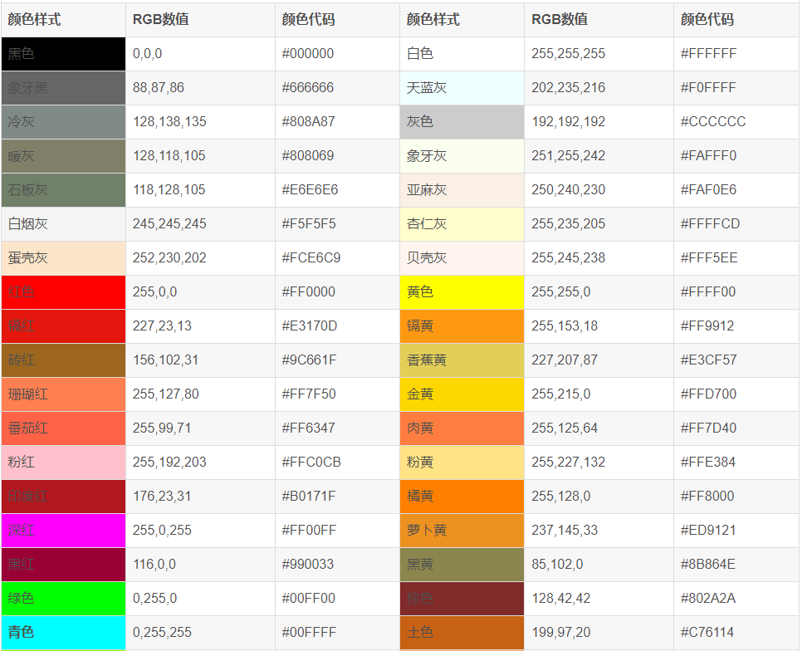The image size is (802, 651).
Task: Click the black 黑色 color swatch
Action: [63, 54]
